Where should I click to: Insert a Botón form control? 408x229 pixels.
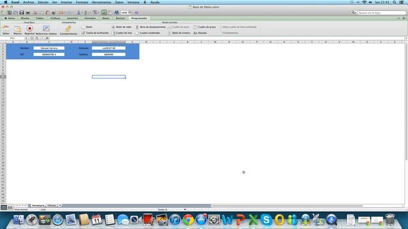coord(87,27)
